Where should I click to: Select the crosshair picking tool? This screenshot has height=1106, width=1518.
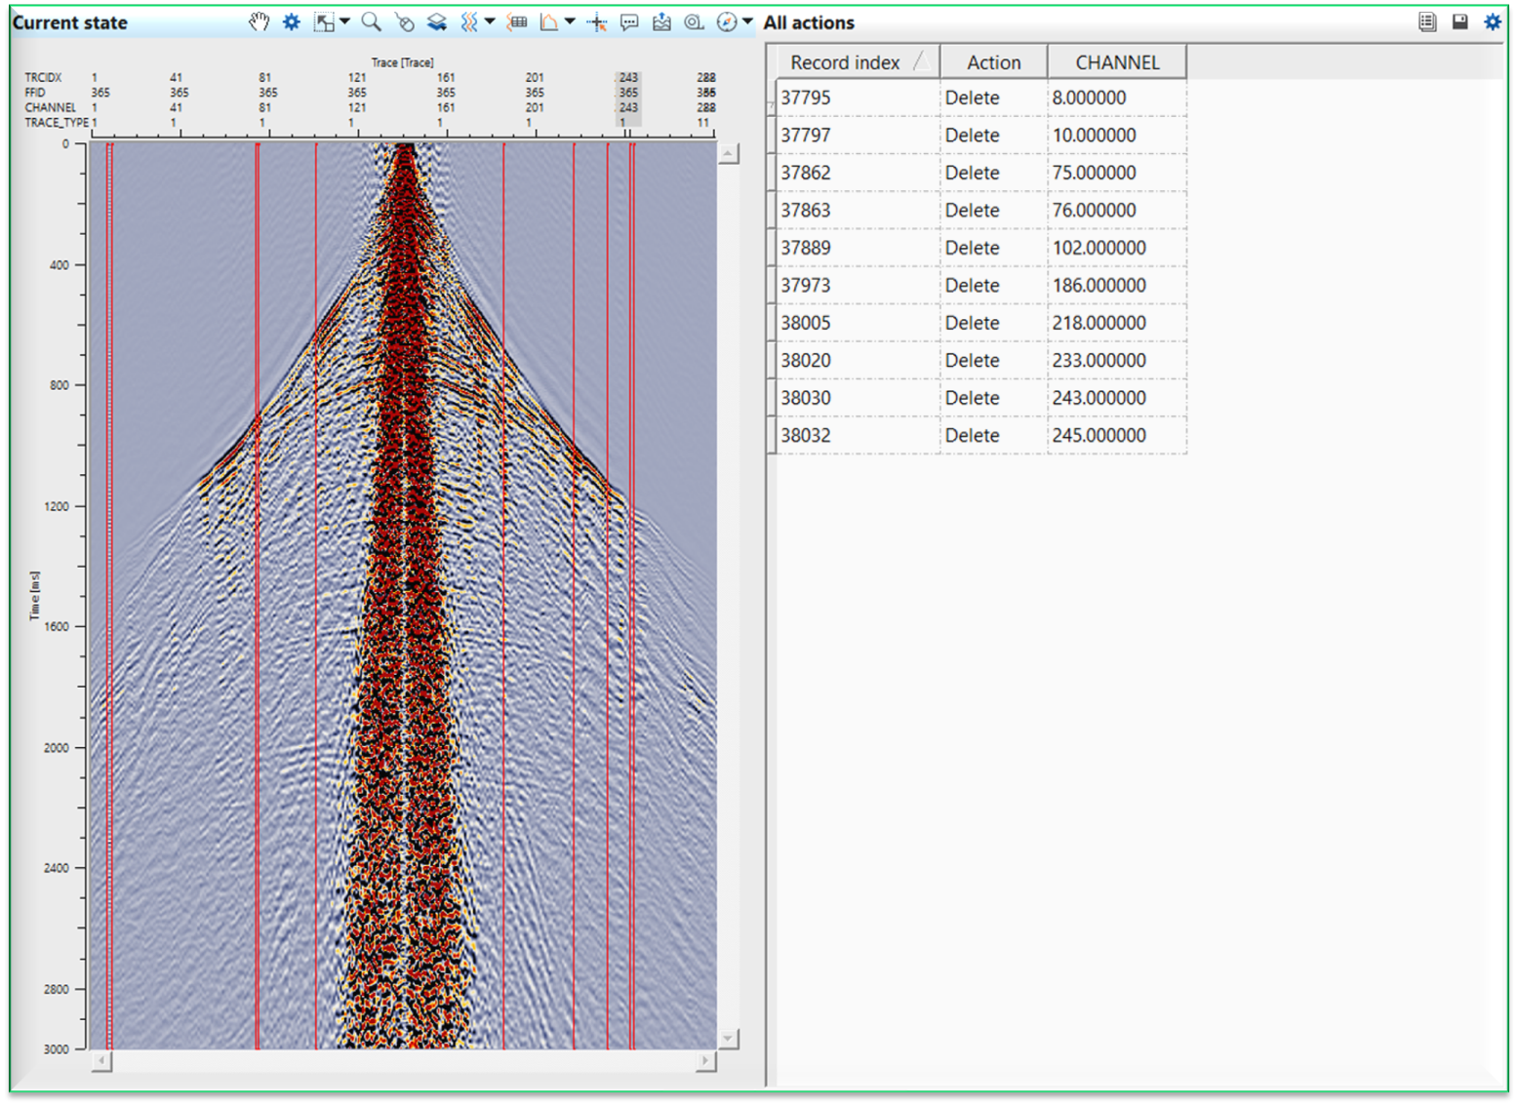pos(596,20)
